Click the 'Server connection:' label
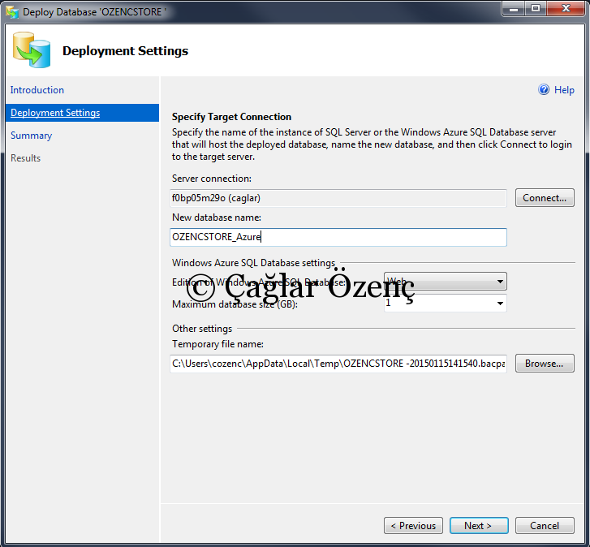This screenshot has width=590, height=547. pyautogui.click(x=212, y=179)
